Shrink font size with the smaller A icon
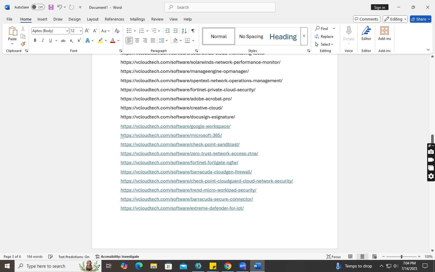Screen dimensions: 435x272 (x=95, y=31)
